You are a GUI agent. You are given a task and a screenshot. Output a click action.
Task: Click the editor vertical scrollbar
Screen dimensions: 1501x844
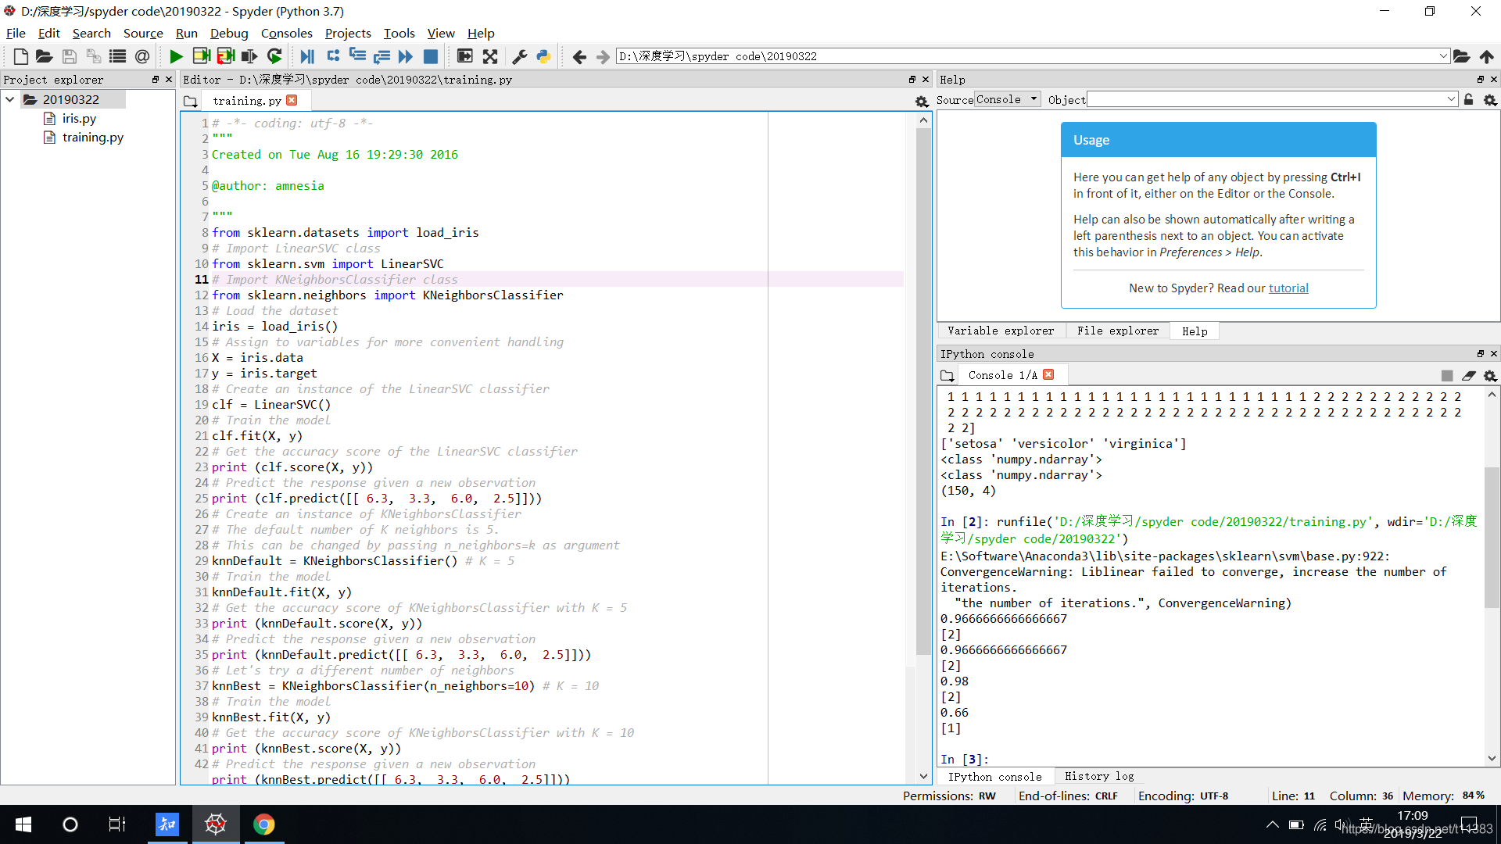[923, 391]
